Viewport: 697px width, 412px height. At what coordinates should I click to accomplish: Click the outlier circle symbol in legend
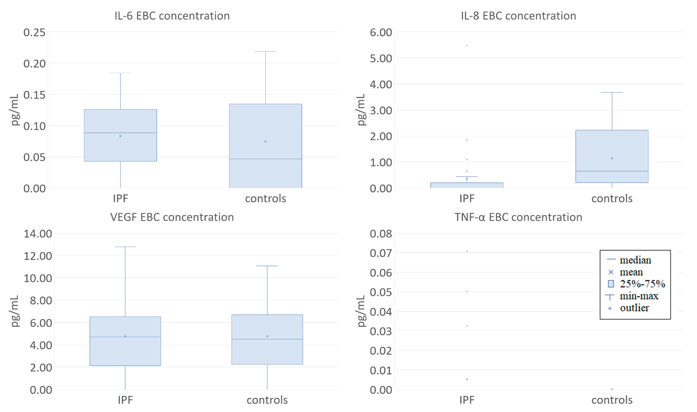tap(610, 309)
